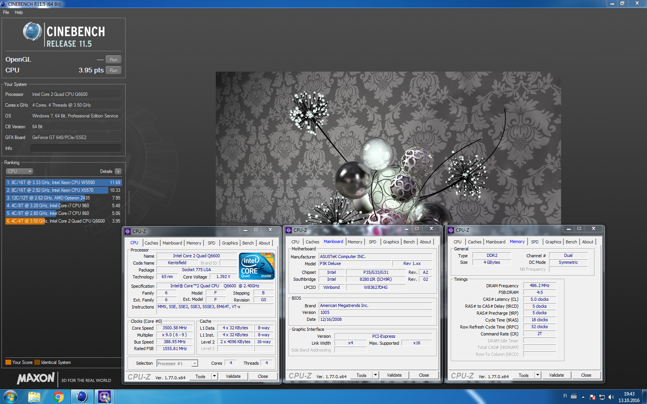Viewport: 647px width, 404px height.
Task: Select ranking row Xeon W5590
Action: click(63, 183)
